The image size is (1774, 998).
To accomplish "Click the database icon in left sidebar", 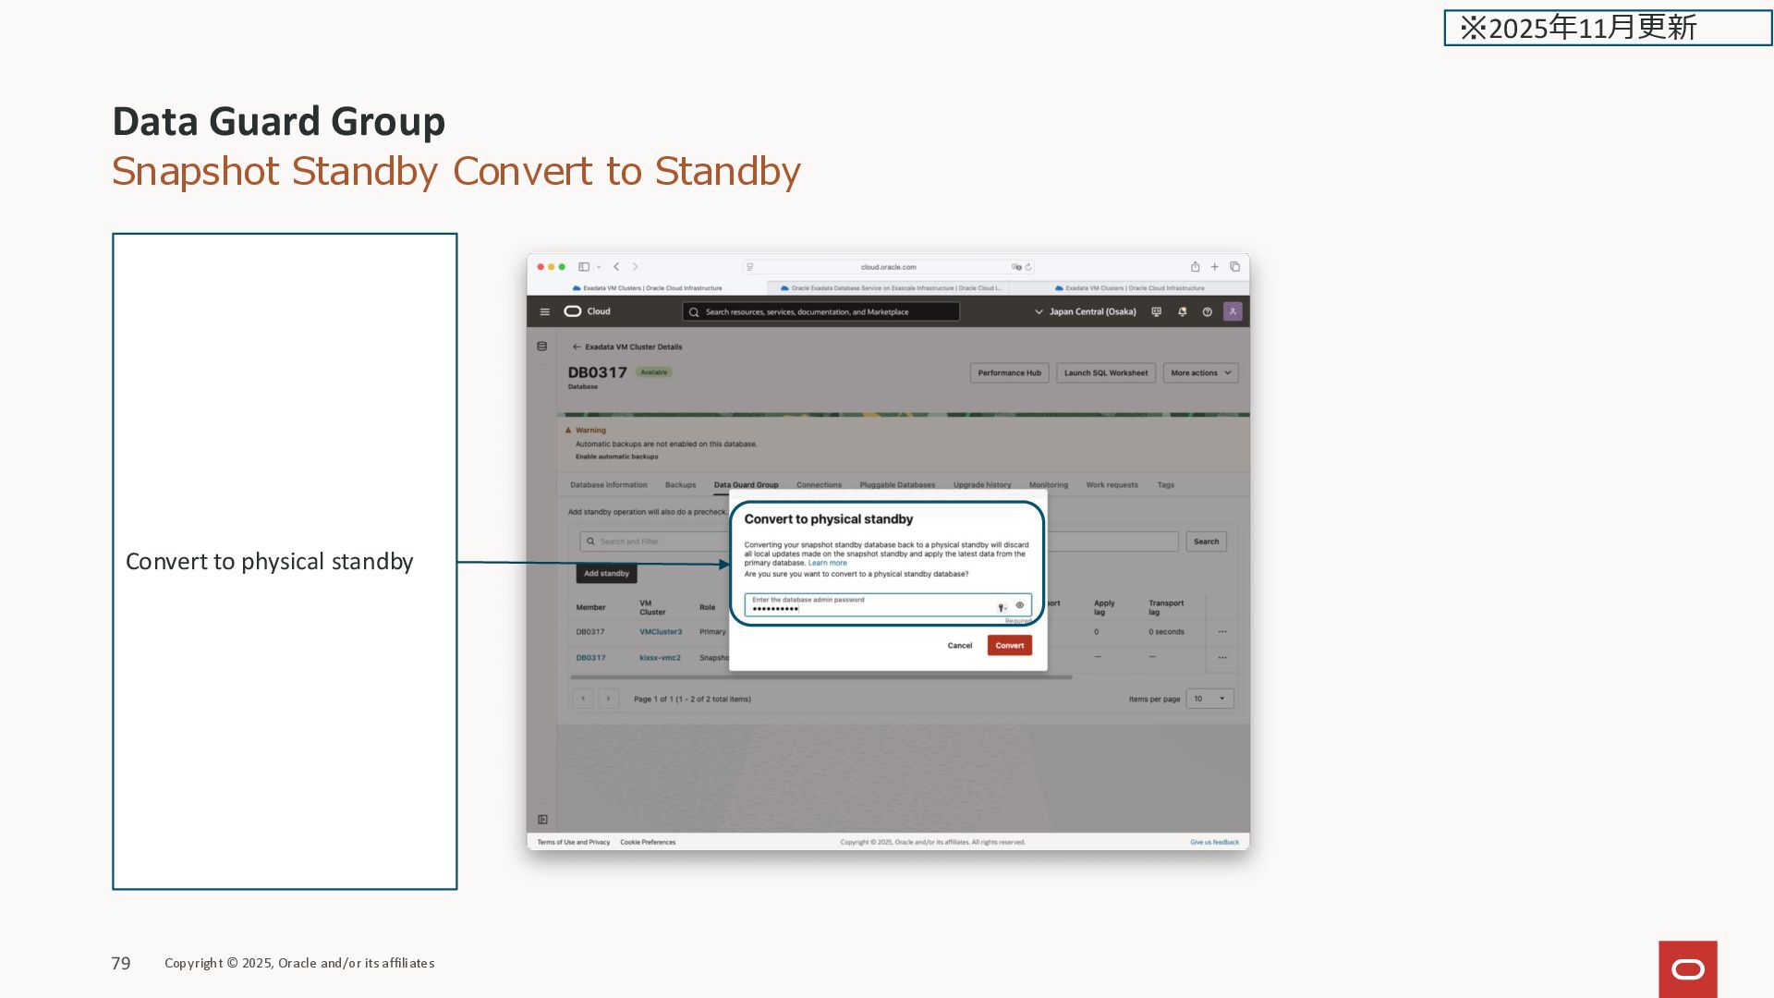I will pyautogui.click(x=542, y=347).
